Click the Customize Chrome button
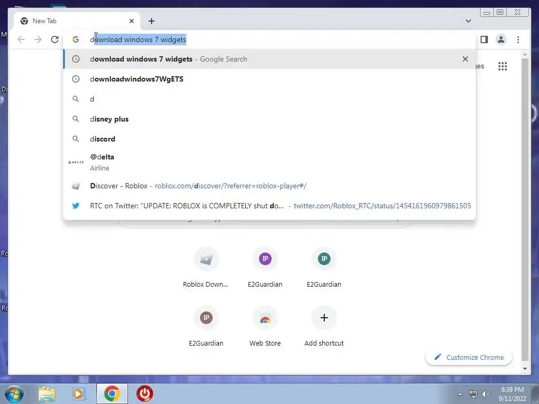Image resolution: width=539 pixels, height=404 pixels. (x=468, y=357)
